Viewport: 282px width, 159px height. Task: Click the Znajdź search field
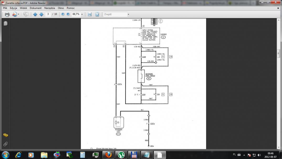pos(115,14)
